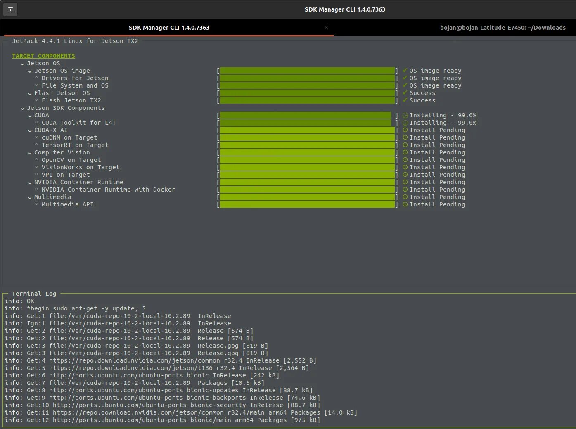Click the TARGET COMPONENTS heading
Image resolution: width=576 pixels, height=429 pixels.
pos(43,56)
